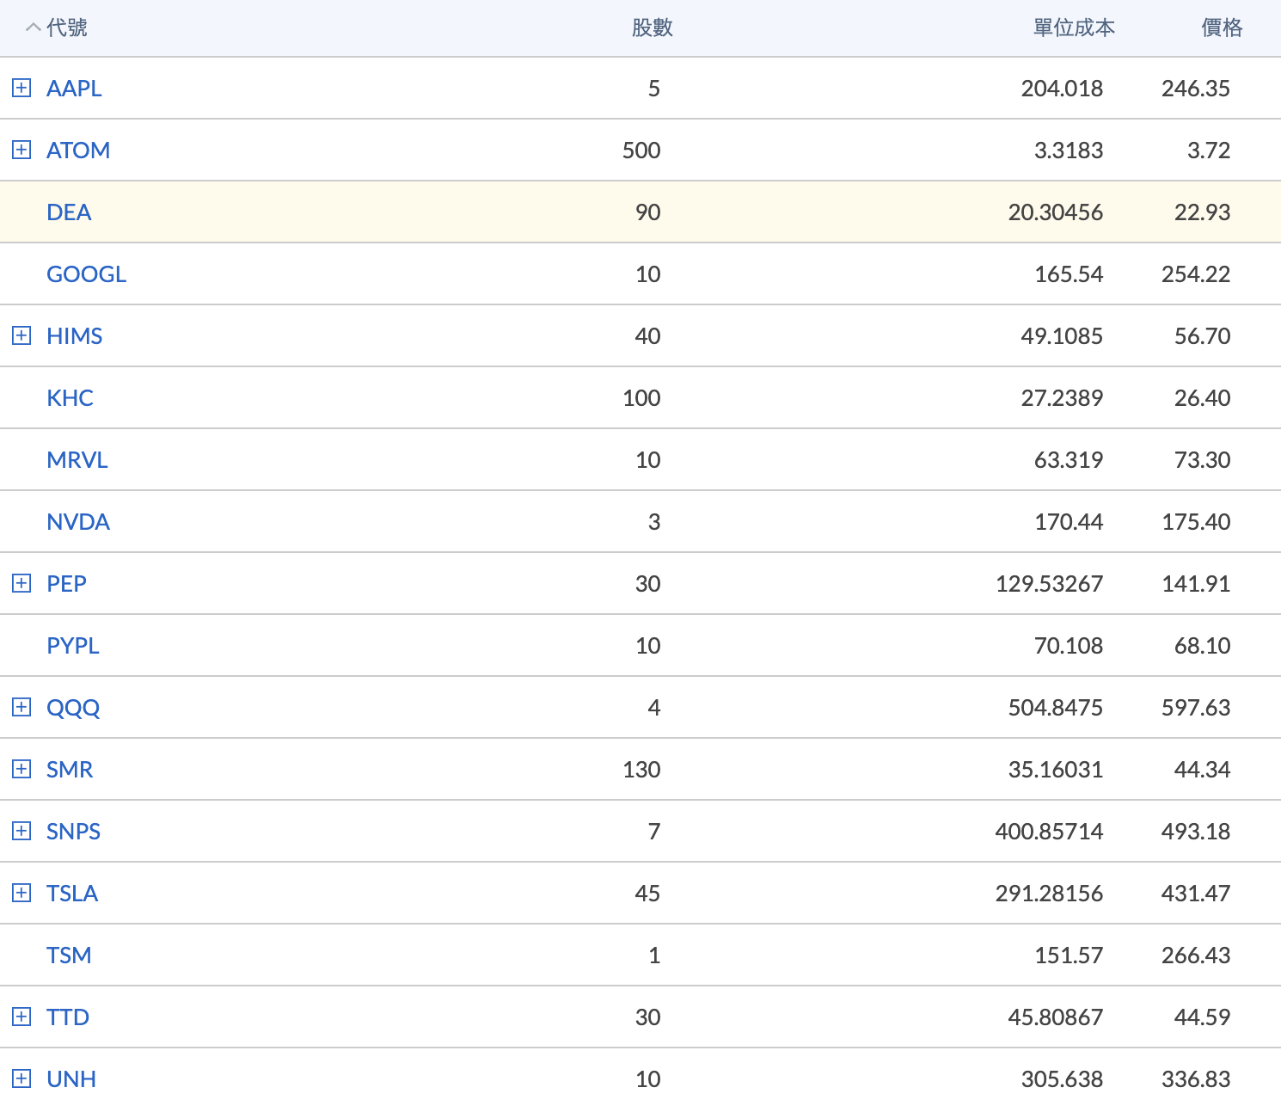1281x1106 pixels.
Task: Expand the UNH row details
Action: click(21, 1078)
